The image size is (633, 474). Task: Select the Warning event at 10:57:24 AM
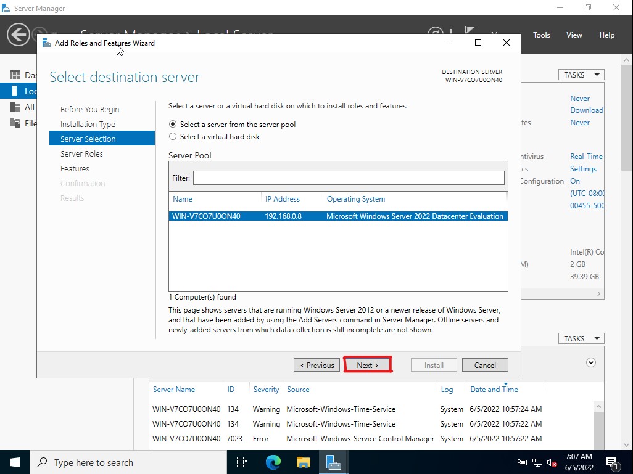pyautogui.click(x=347, y=409)
